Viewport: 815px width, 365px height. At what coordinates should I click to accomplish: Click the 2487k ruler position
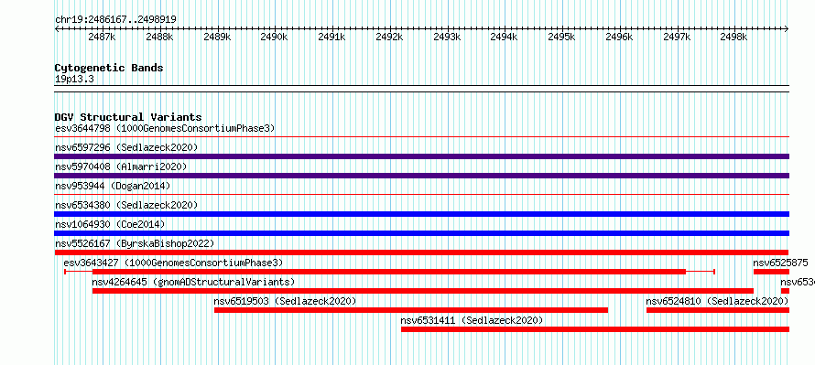click(x=102, y=37)
